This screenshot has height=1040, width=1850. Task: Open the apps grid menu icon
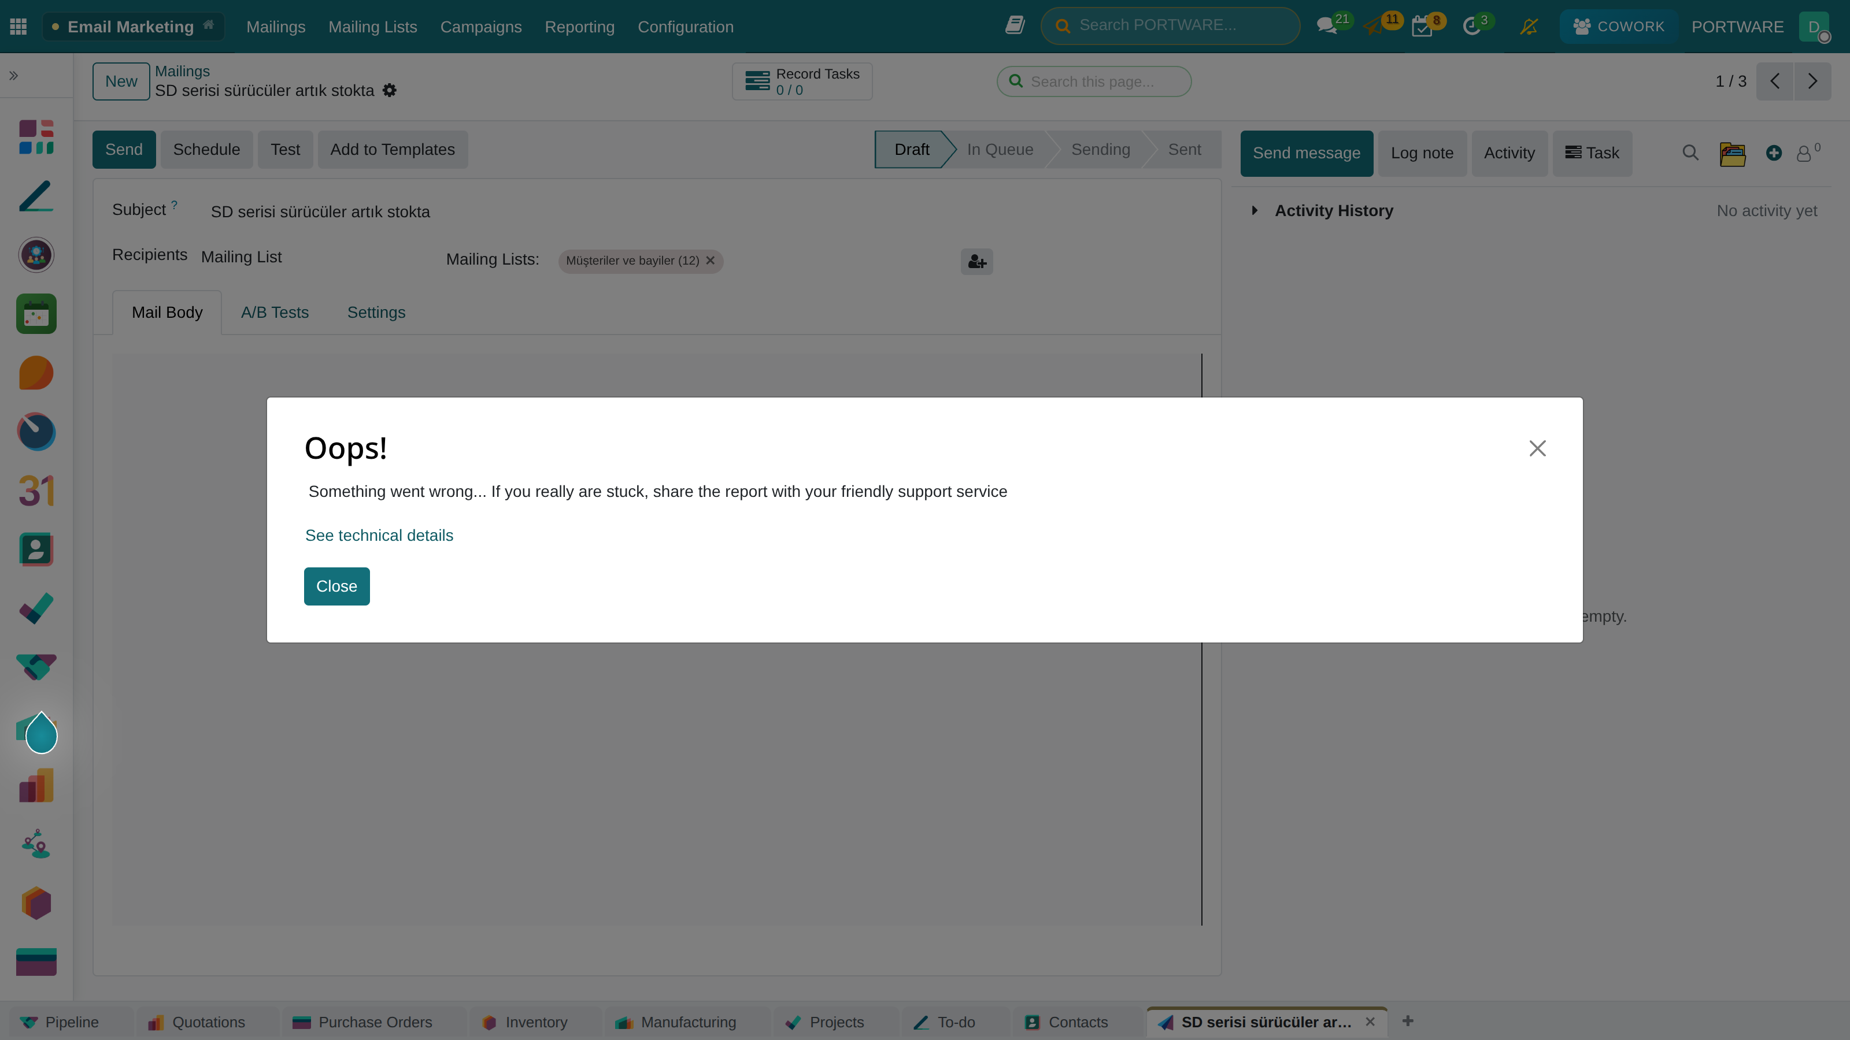click(18, 27)
